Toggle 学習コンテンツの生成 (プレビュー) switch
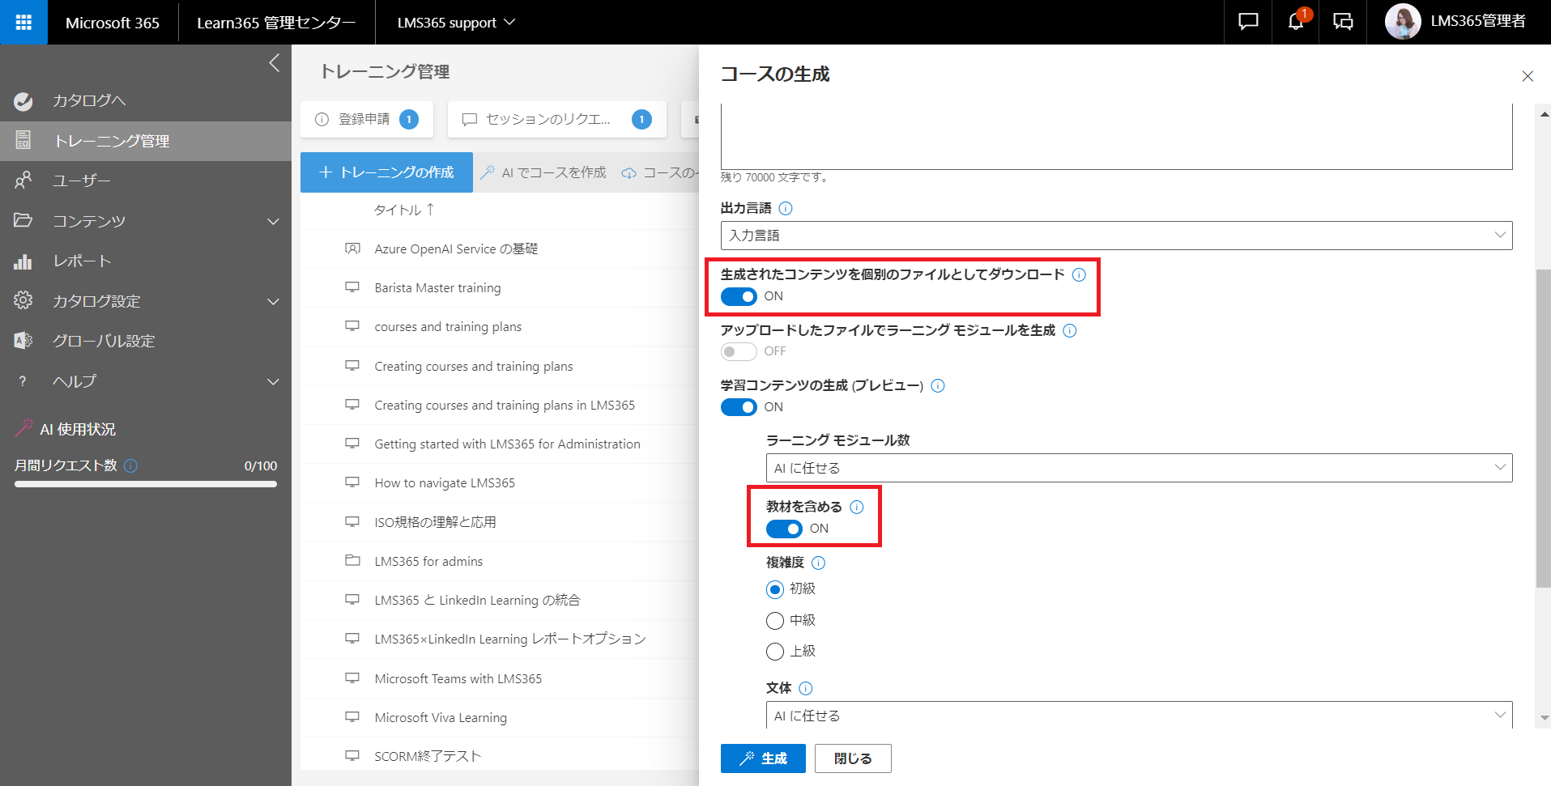The image size is (1551, 786). point(739,407)
